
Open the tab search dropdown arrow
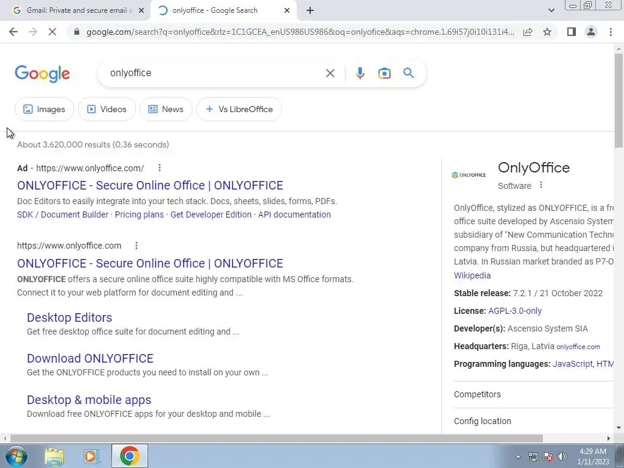[551, 10]
